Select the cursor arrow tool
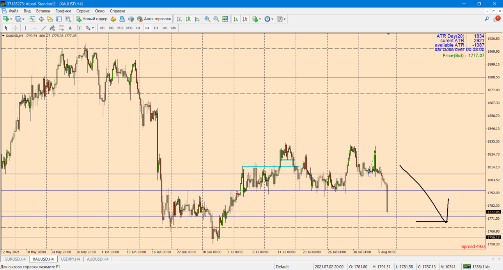 6,28
